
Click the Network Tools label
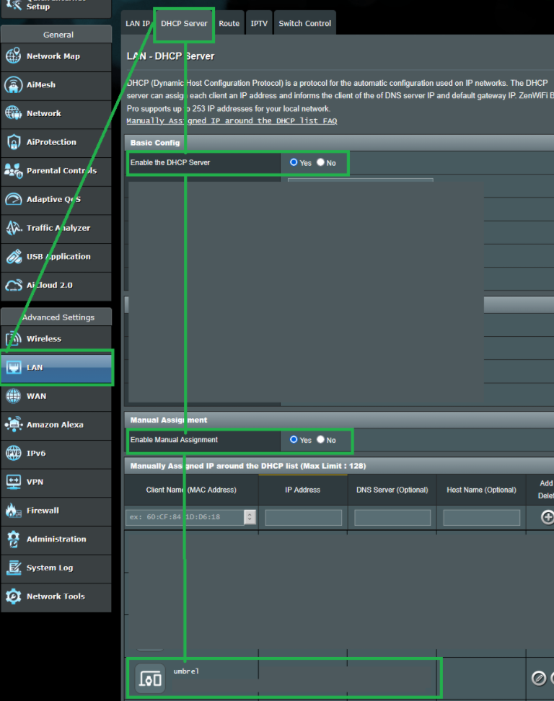pyautogui.click(x=56, y=596)
